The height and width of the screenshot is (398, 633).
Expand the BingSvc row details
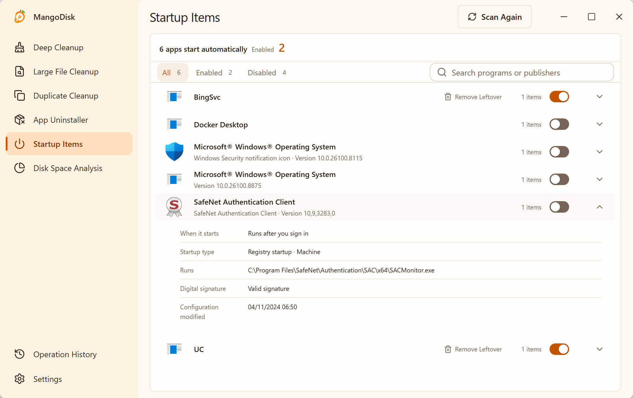[600, 97]
